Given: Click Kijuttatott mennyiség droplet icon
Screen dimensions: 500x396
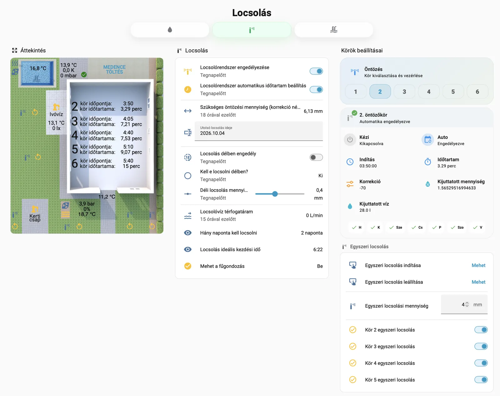Looking at the screenshot, I should pyautogui.click(x=428, y=184).
